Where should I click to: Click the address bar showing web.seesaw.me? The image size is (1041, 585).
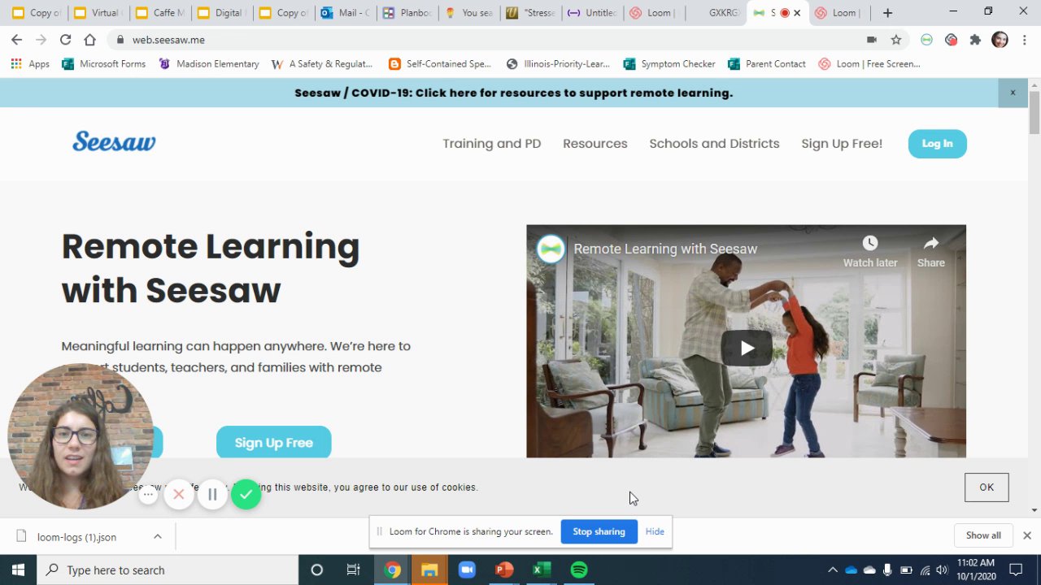tap(488, 39)
